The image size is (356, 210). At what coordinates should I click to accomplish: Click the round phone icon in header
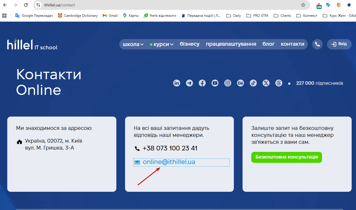point(317,44)
